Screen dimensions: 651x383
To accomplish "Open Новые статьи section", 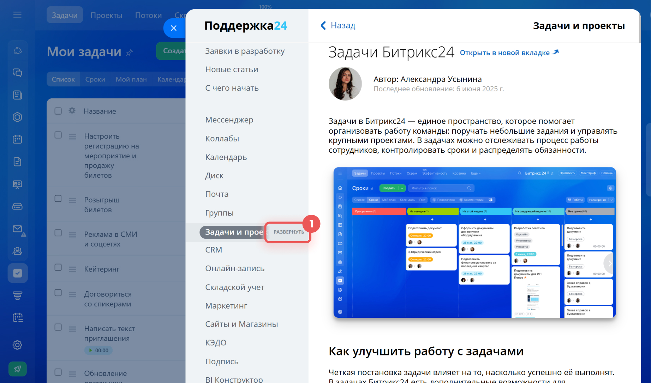I will (x=232, y=69).
